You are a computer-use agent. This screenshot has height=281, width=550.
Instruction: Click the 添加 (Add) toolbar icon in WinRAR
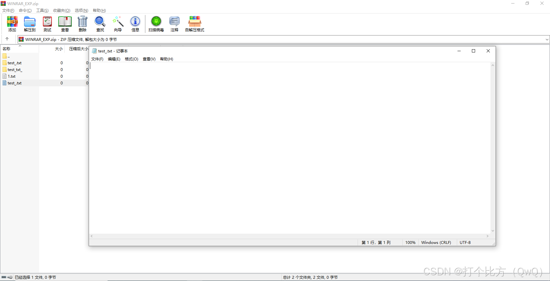(x=12, y=24)
